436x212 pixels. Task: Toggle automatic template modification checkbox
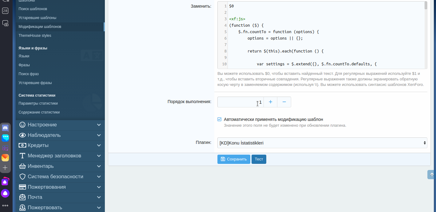click(220, 119)
